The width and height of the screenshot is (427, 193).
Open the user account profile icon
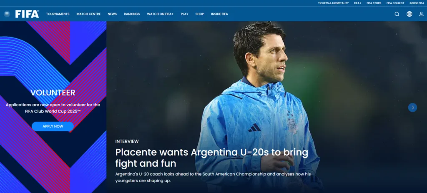coord(421,14)
